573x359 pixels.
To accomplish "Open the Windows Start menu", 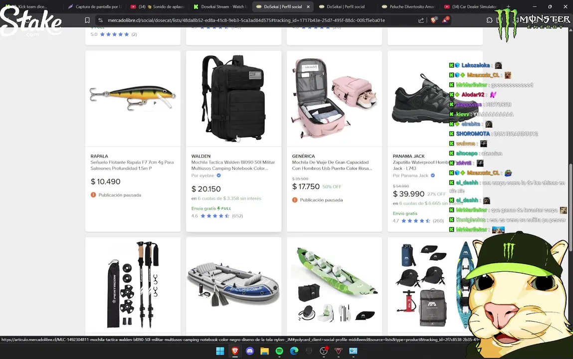I will point(220,351).
